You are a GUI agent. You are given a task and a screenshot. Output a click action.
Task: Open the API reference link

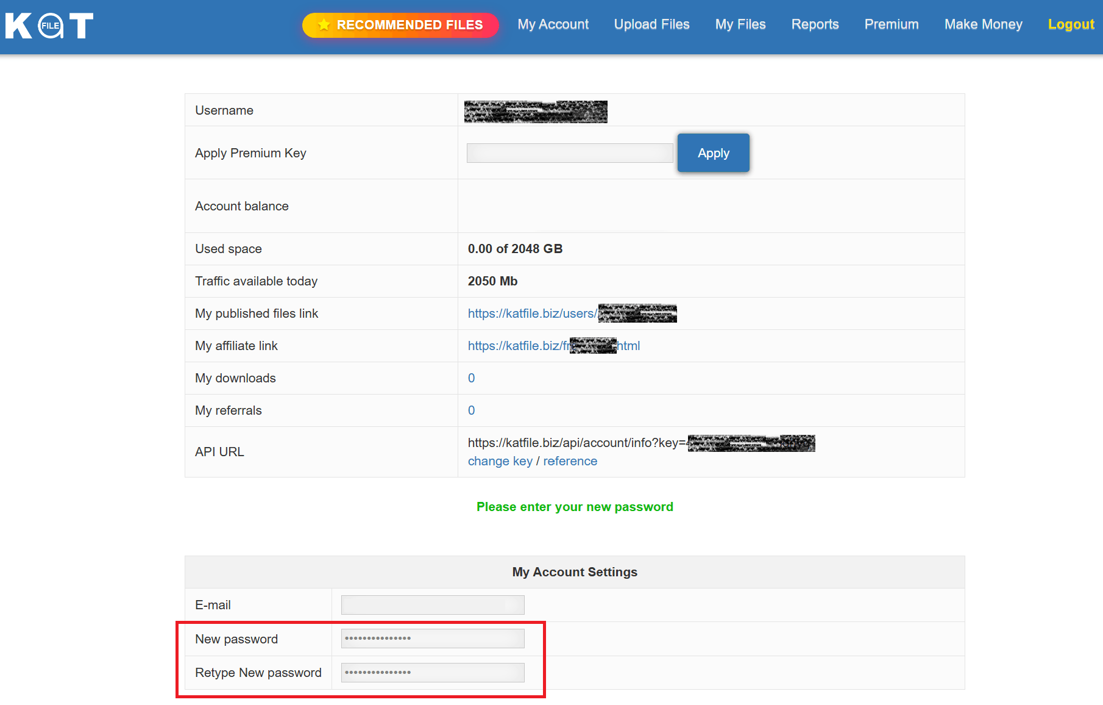tap(570, 461)
